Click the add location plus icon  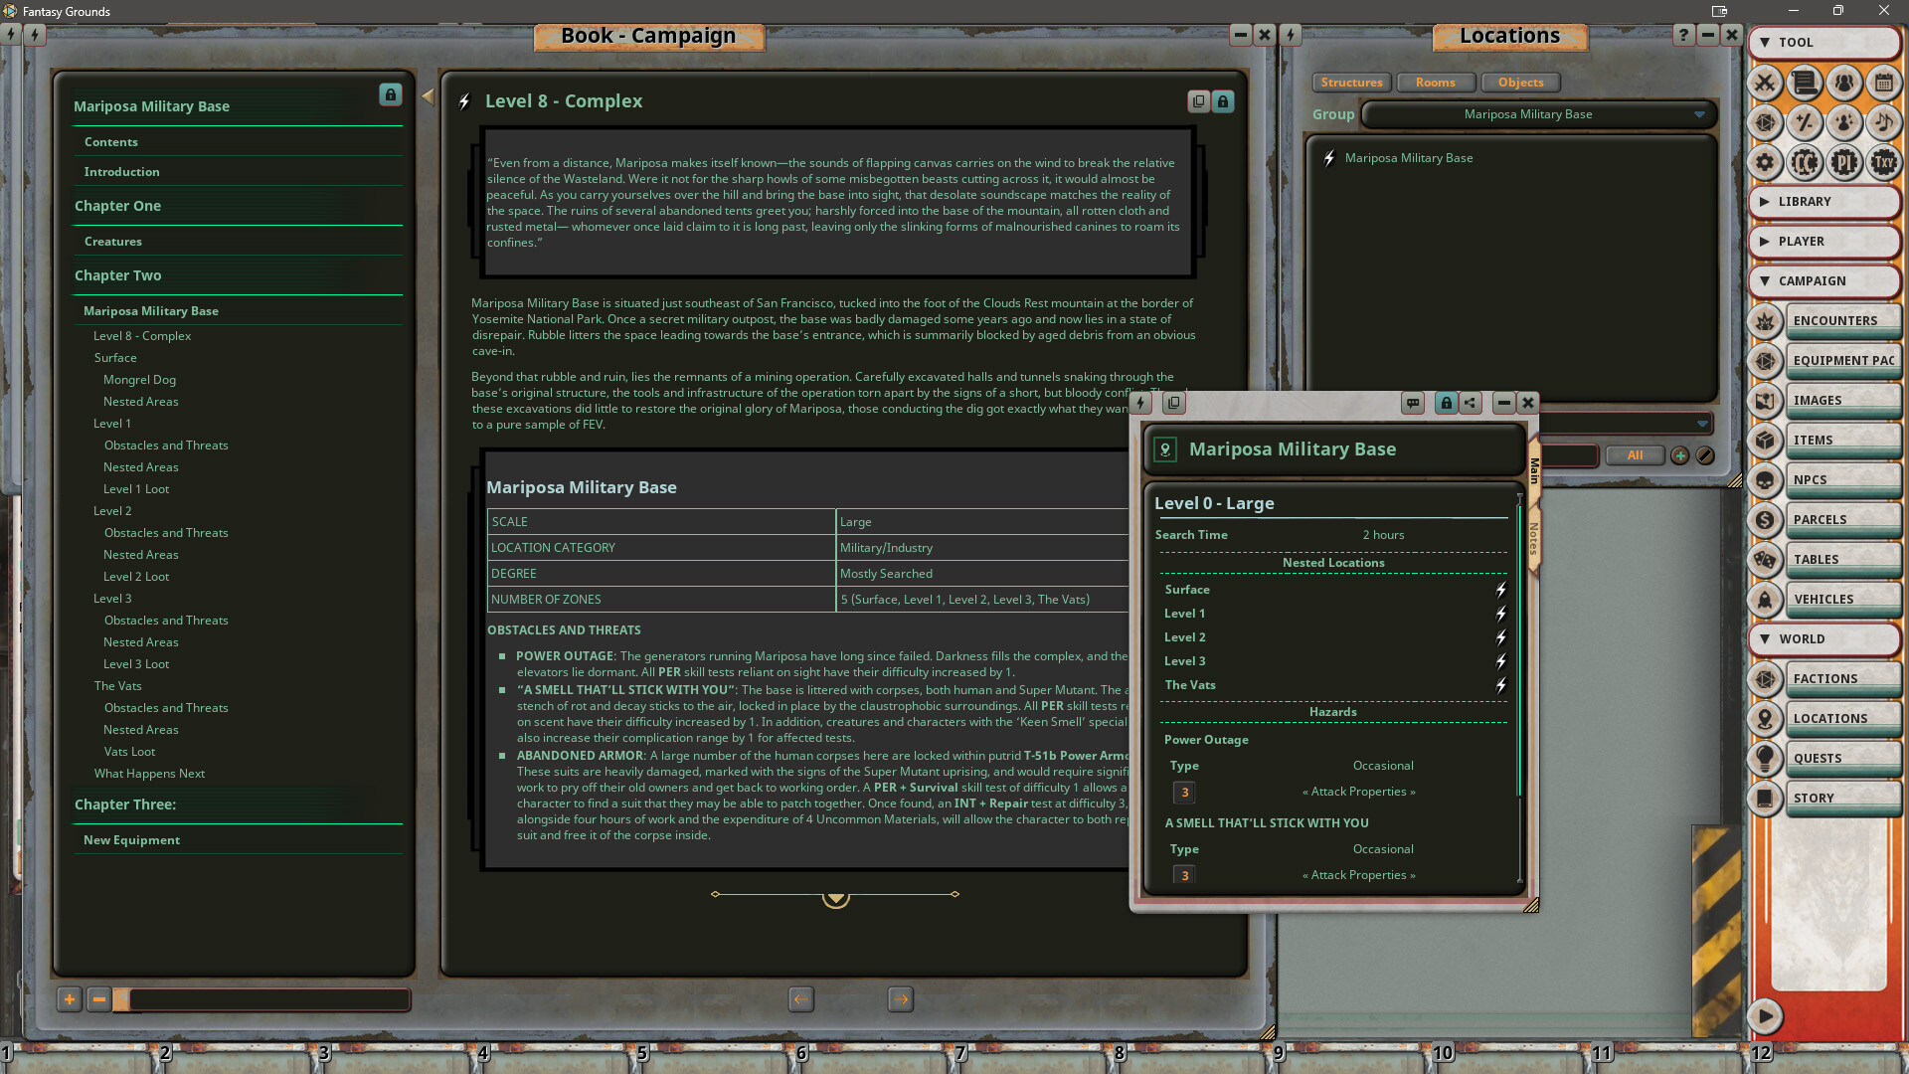(x=1679, y=455)
